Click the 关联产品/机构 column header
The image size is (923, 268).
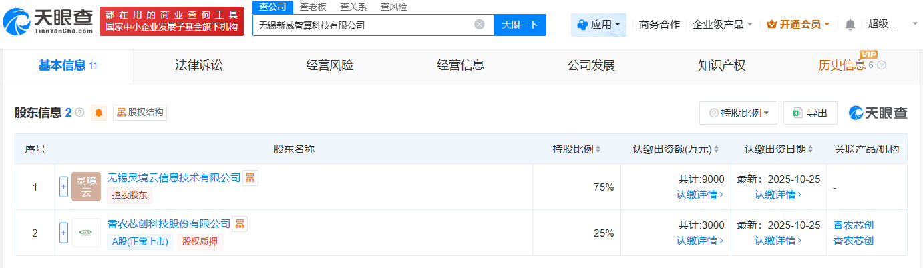click(x=867, y=149)
